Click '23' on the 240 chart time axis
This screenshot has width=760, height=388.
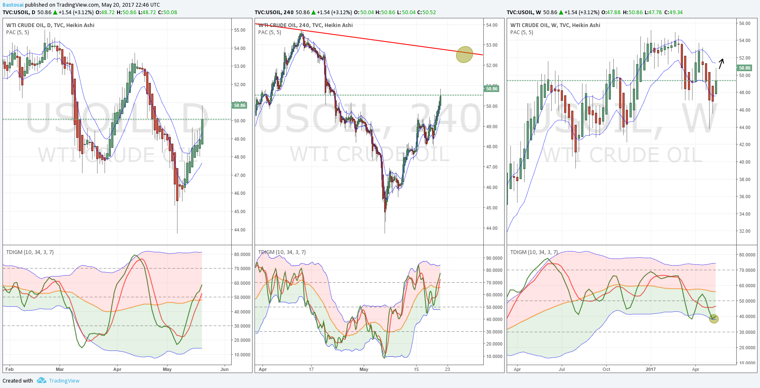click(x=447, y=369)
